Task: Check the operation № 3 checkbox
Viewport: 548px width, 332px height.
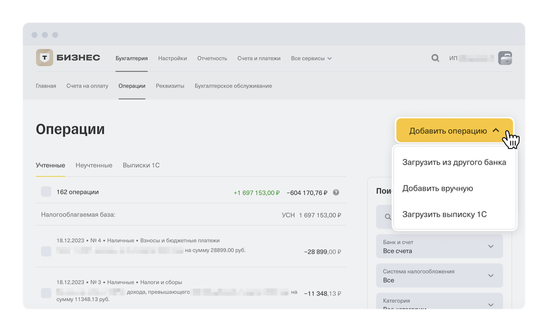Action: [46, 292]
